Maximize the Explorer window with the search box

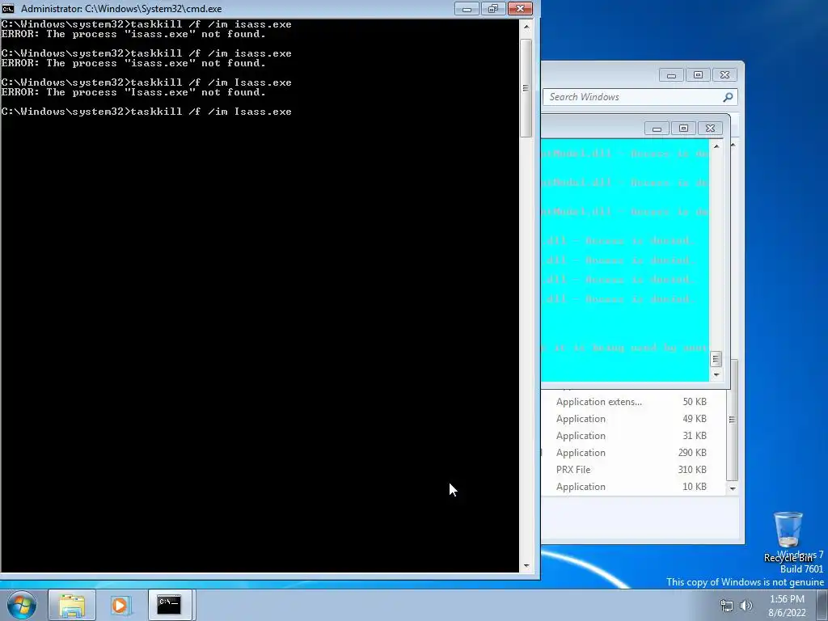(x=698, y=75)
